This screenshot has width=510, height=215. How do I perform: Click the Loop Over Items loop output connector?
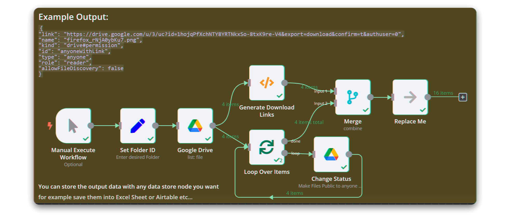285,153
